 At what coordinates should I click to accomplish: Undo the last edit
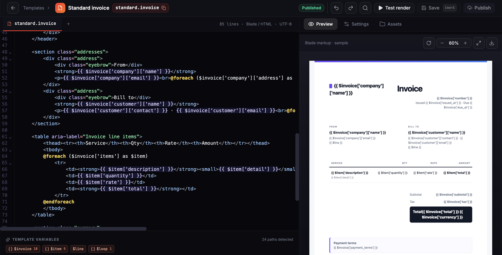pyautogui.click(x=336, y=8)
